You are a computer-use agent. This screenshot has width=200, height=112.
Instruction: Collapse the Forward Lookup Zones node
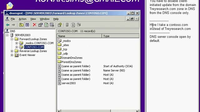tap(12, 39)
